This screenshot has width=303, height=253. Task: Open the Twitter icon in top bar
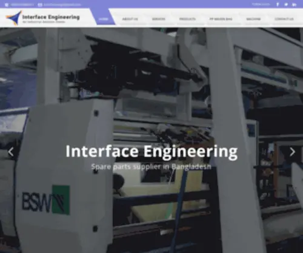tap(286, 4)
